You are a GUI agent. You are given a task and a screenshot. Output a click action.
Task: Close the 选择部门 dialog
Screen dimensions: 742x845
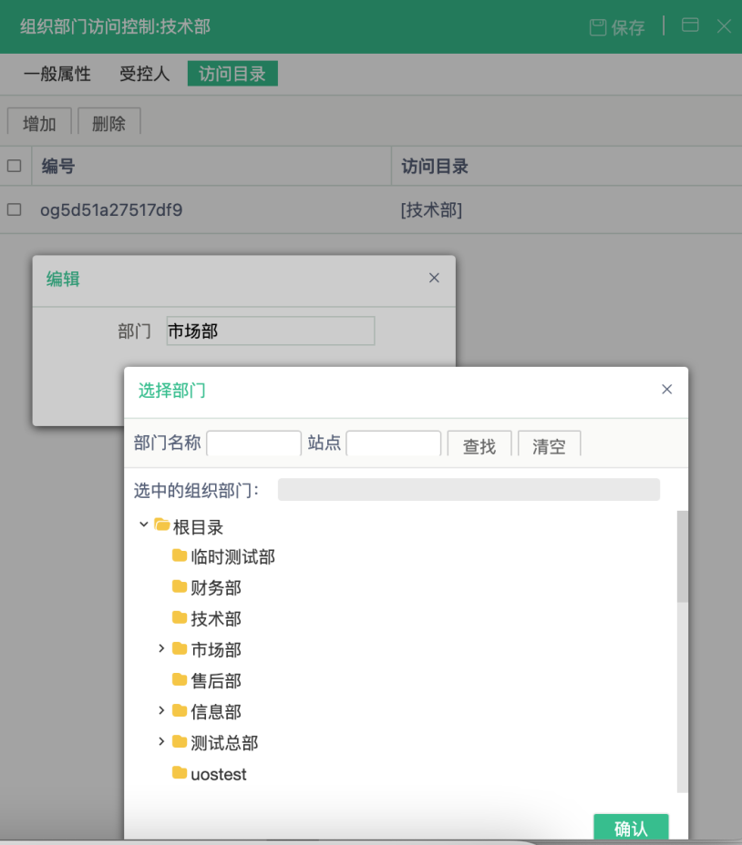pyautogui.click(x=666, y=390)
